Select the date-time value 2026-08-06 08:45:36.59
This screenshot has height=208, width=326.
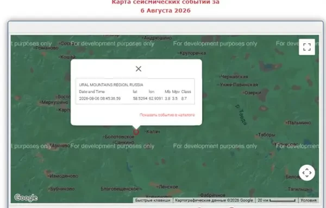click(x=100, y=99)
